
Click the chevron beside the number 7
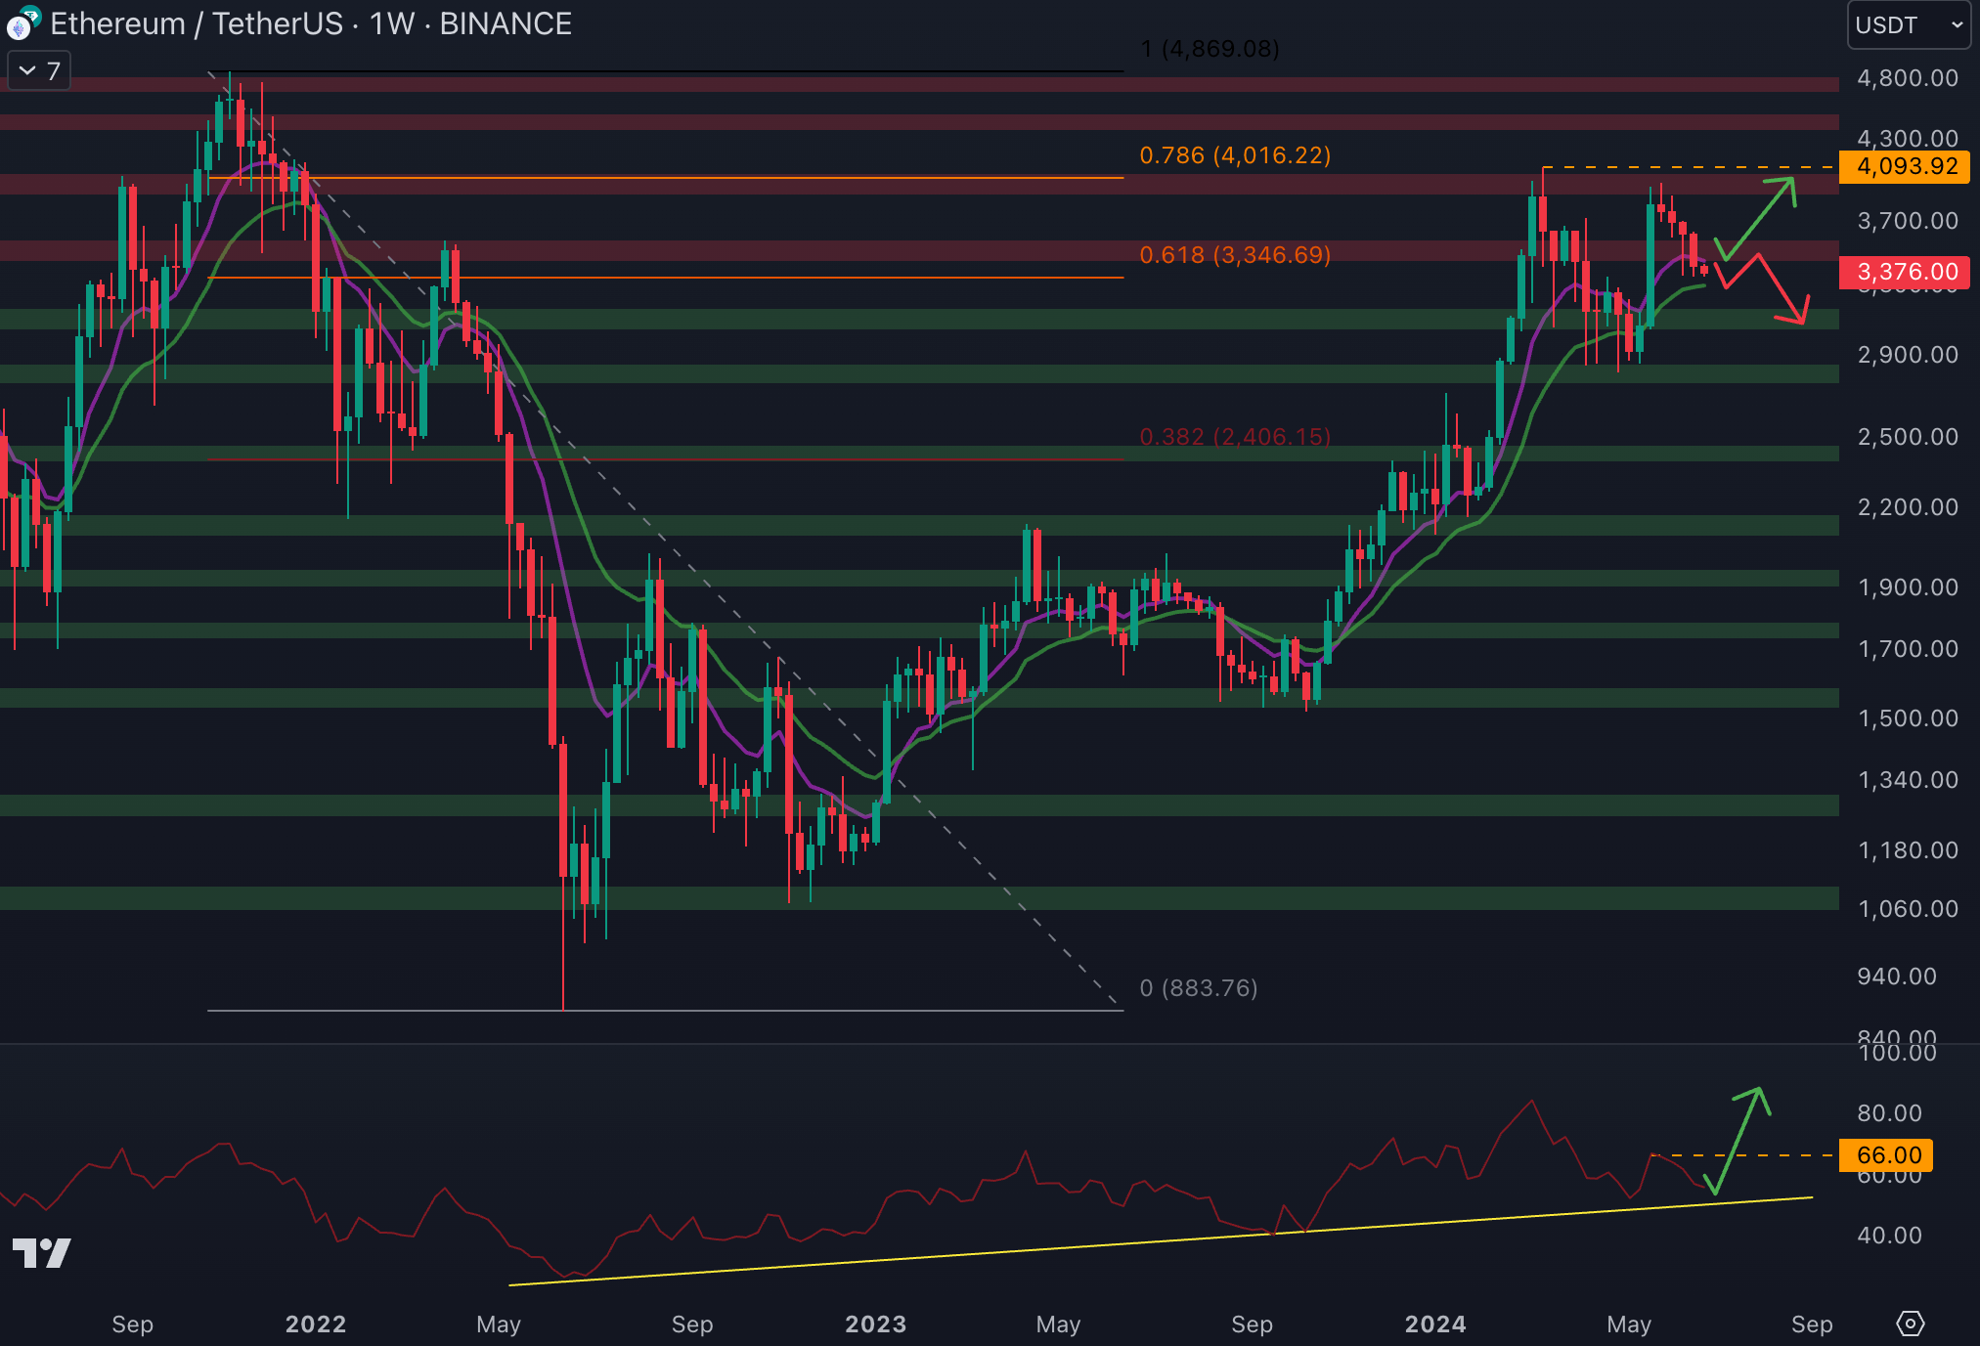point(27,70)
